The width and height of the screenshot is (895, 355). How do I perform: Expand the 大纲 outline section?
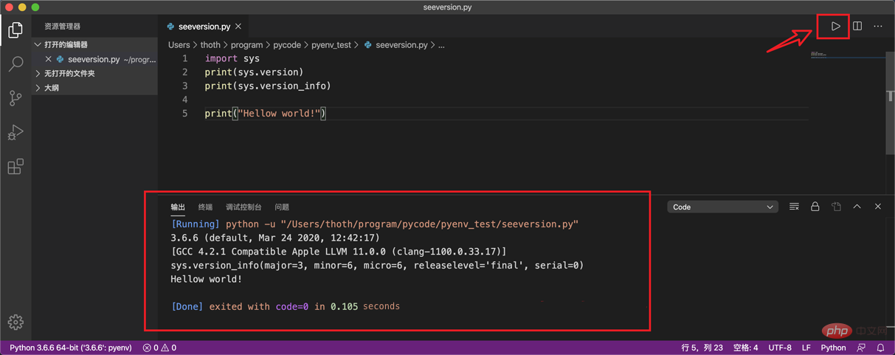[51, 88]
